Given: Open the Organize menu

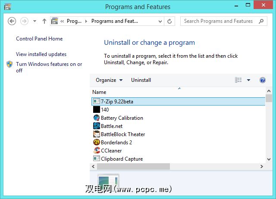Looking at the screenshot, I should click(x=109, y=80).
